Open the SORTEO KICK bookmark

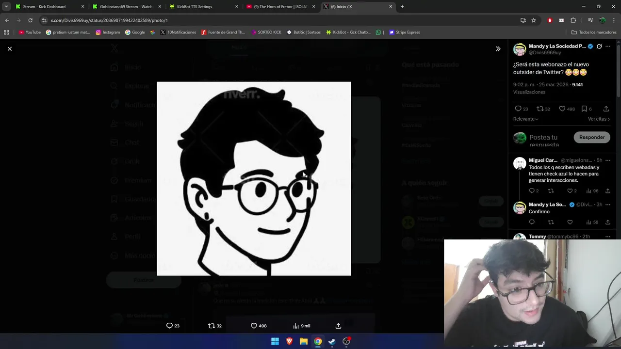266,32
